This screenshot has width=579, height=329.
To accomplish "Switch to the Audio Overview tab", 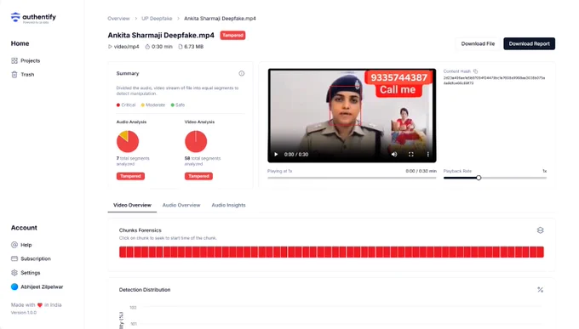I will click(181, 205).
